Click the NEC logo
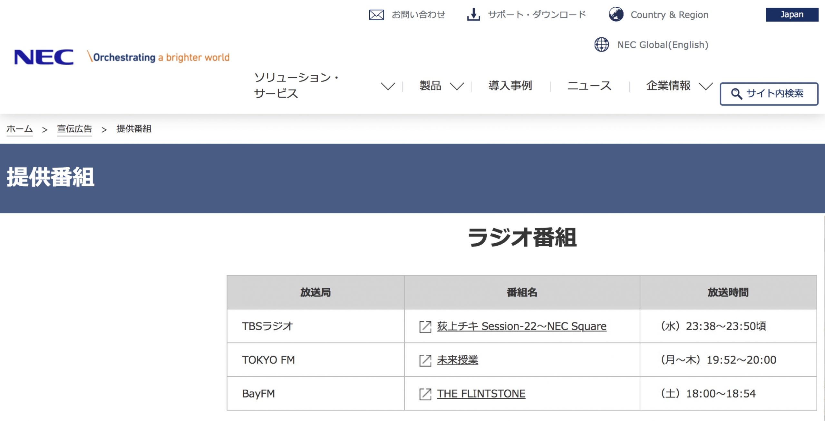Screen dimensions: 825x421 (44, 57)
